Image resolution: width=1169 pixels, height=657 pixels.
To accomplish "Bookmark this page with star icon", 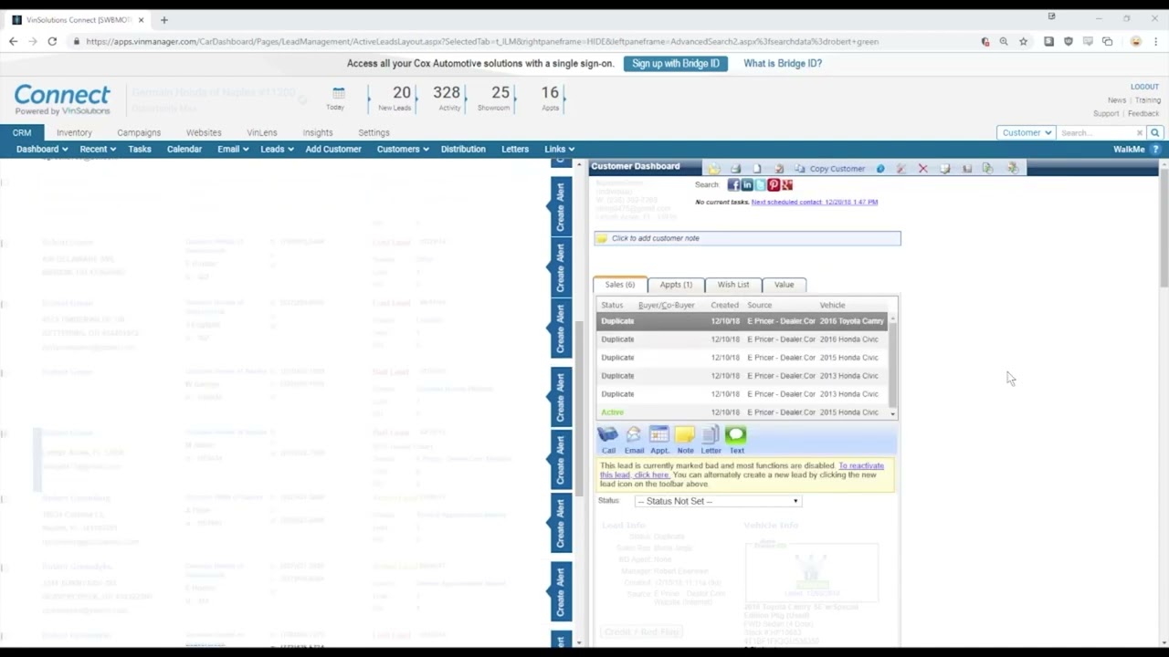I will point(1024,41).
